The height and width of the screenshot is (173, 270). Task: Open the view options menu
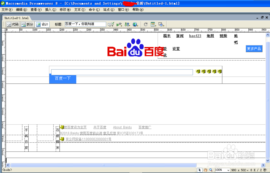(153, 24)
